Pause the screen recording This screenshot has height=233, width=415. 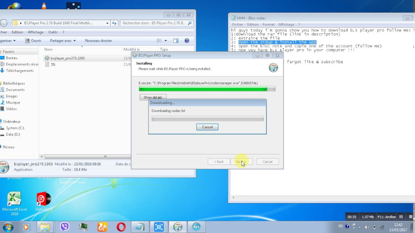point(401,217)
